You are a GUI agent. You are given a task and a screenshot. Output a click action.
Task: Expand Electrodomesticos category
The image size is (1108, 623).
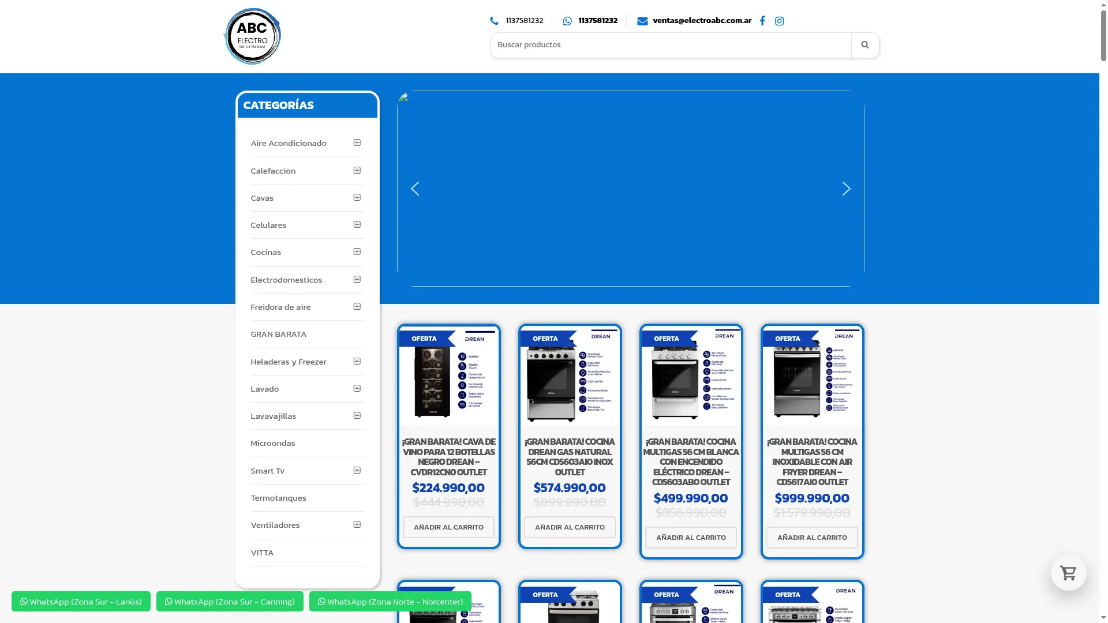click(x=357, y=279)
